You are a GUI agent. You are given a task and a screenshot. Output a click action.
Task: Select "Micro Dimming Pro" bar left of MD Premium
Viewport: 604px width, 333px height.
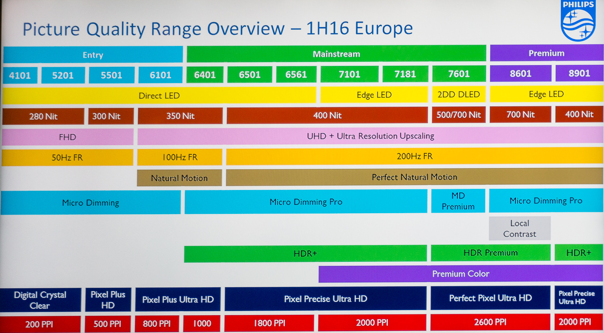click(306, 202)
